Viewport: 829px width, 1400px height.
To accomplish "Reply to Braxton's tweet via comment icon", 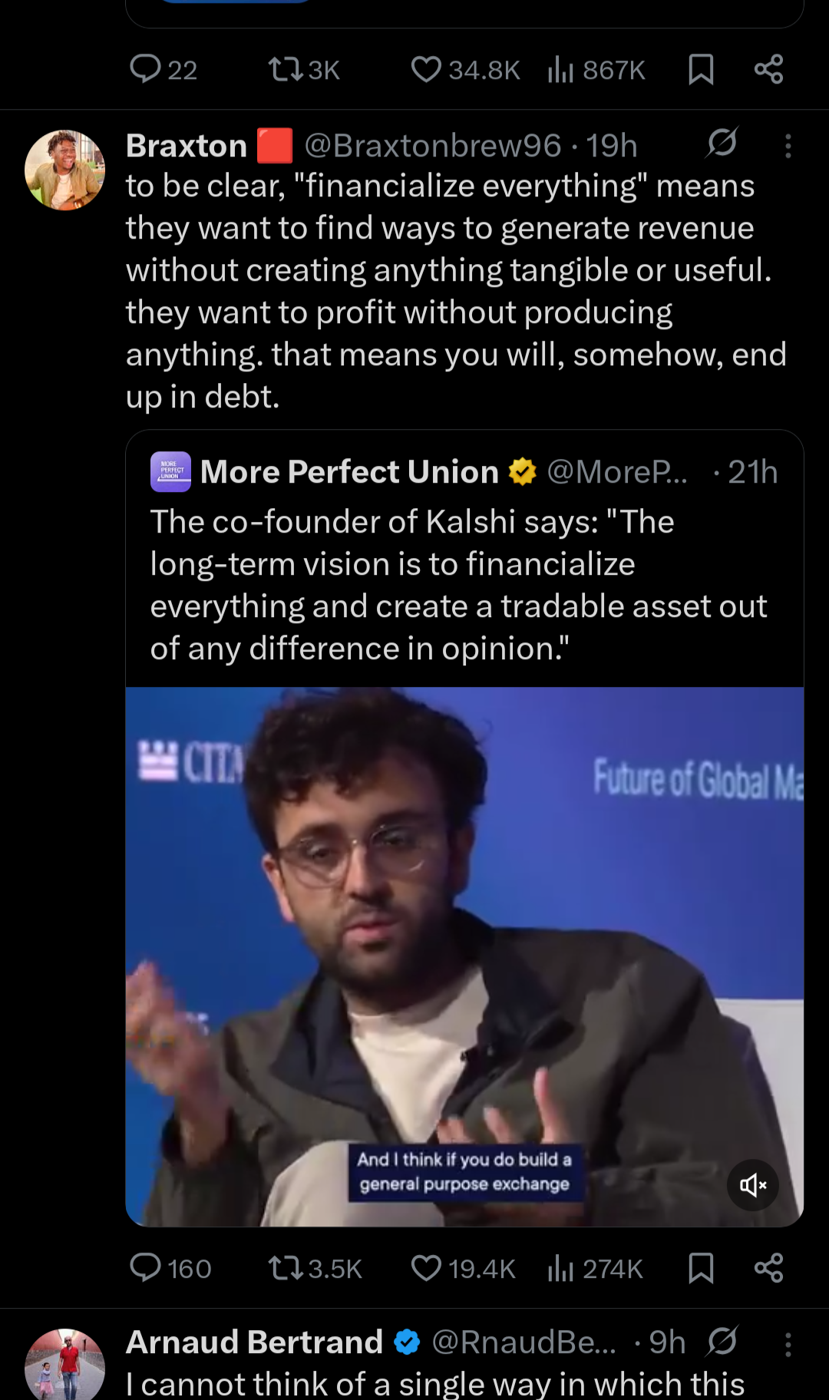I will pyautogui.click(x=146, y=1268).
